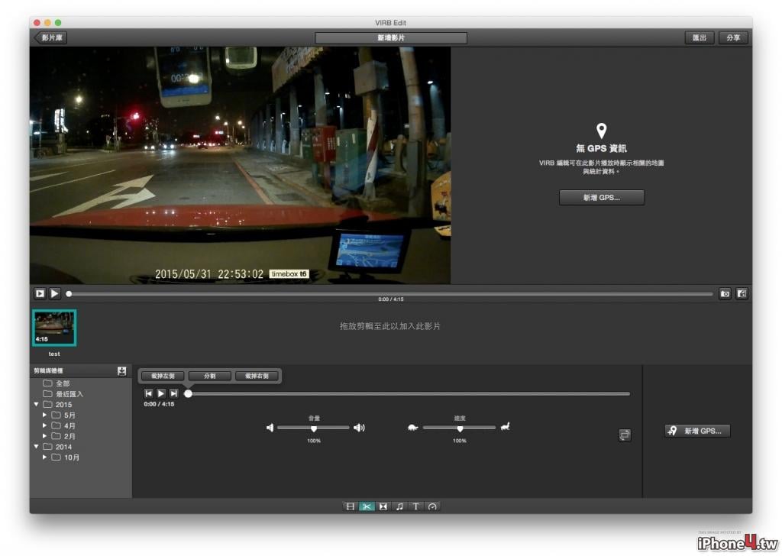Image resolution: width=782 pixels, height=556 pixels.
Task: Open the transitions tool icon
Action: tap(383, 506)
